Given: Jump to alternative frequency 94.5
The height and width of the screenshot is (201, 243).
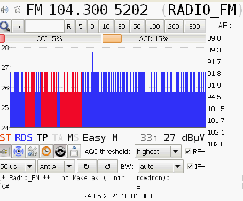Looking at the screenshot, I should [x=214, y=97].
